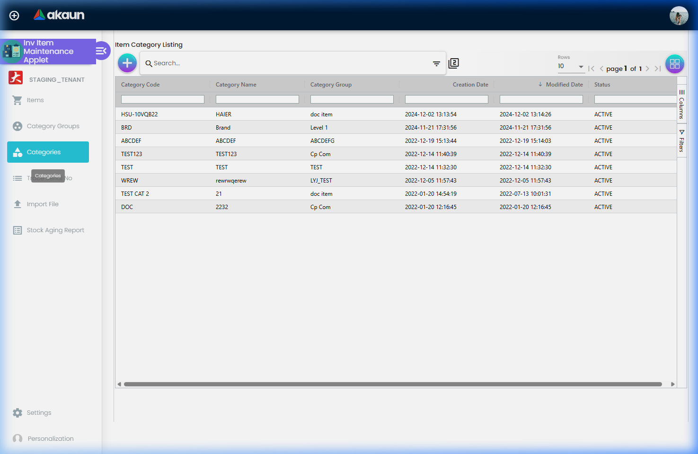Open Settings in the sidebar

pyautogui.click(x=39, y=413)
